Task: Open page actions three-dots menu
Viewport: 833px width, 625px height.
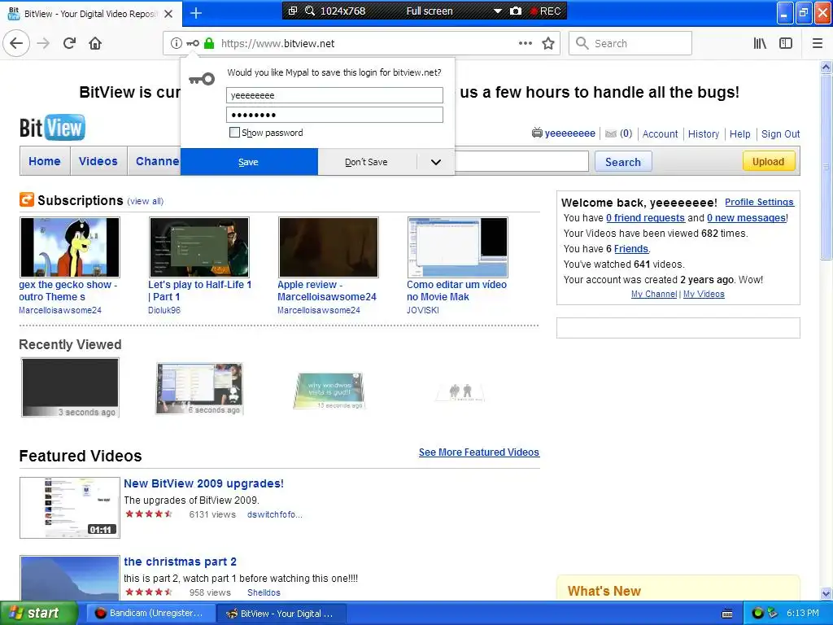Action: (525, 43)
